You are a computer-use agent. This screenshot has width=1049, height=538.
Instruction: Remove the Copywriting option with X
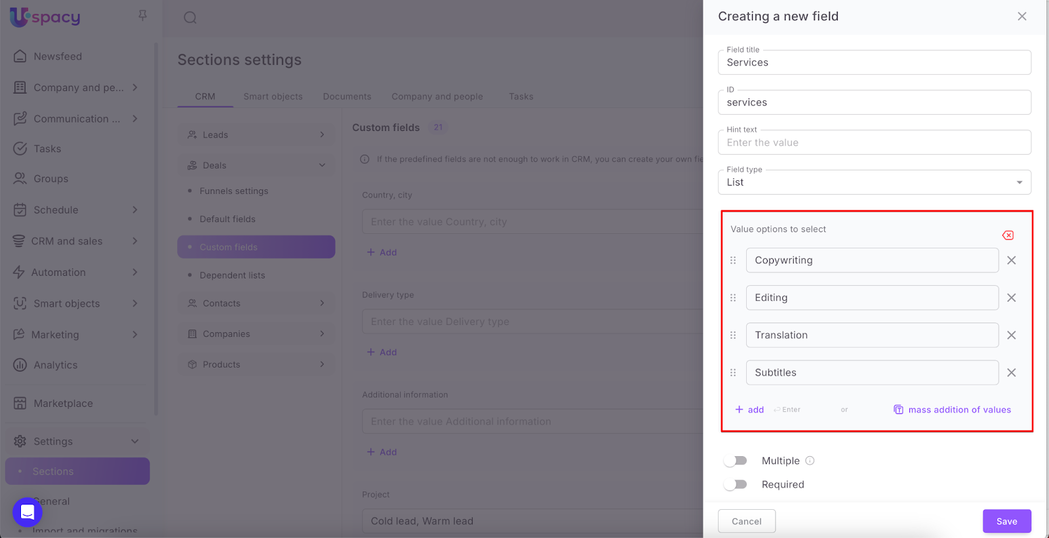coord(1011,260)
